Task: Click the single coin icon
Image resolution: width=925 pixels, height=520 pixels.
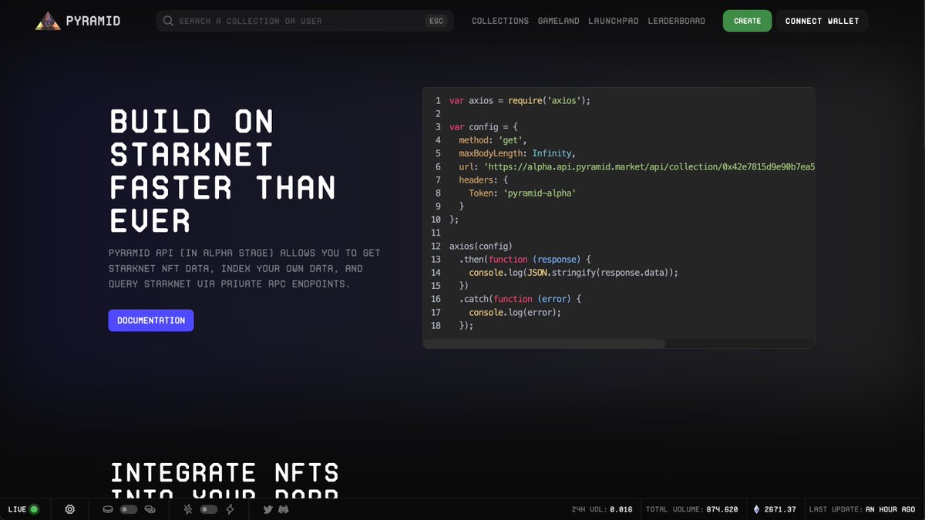Action: click(x=109, y=509)
